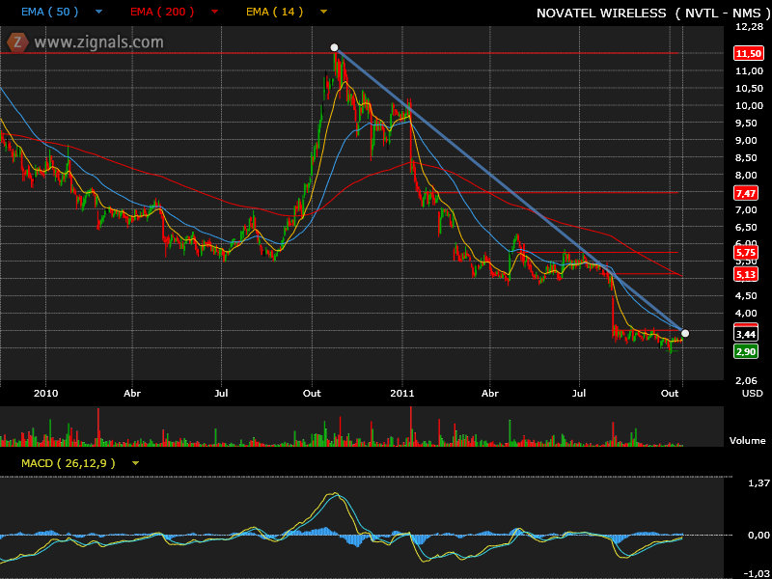The width and height of the screenshot is (772, 579).
Task: Click the 12,28 value on the price axis
Action: pyautogui.click(x=749, y=27)
